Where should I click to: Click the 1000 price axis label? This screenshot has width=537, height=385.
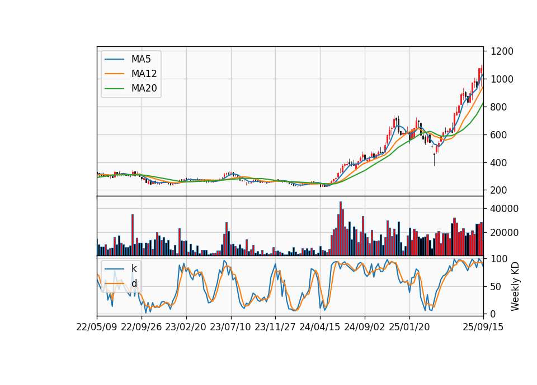click(x=502, y=79)
